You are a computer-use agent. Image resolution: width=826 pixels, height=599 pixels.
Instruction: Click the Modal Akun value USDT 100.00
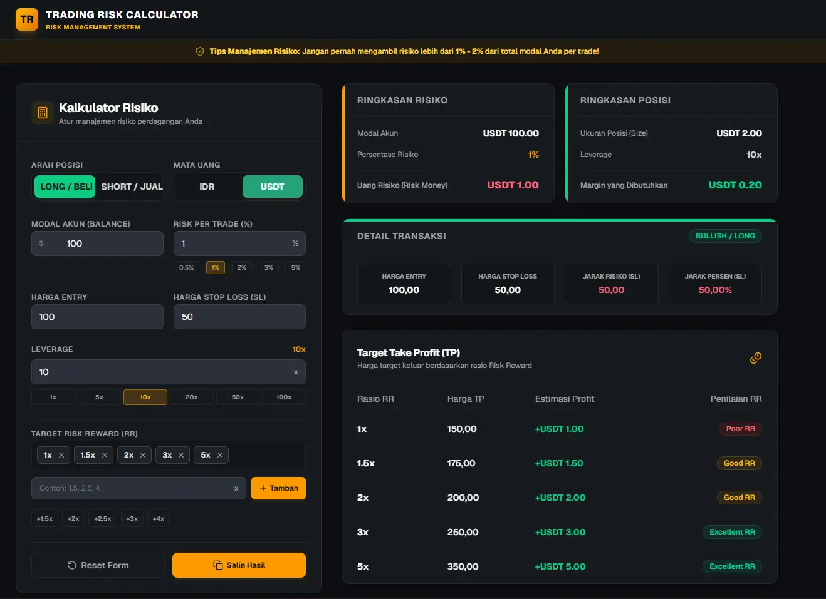point(511,133)
